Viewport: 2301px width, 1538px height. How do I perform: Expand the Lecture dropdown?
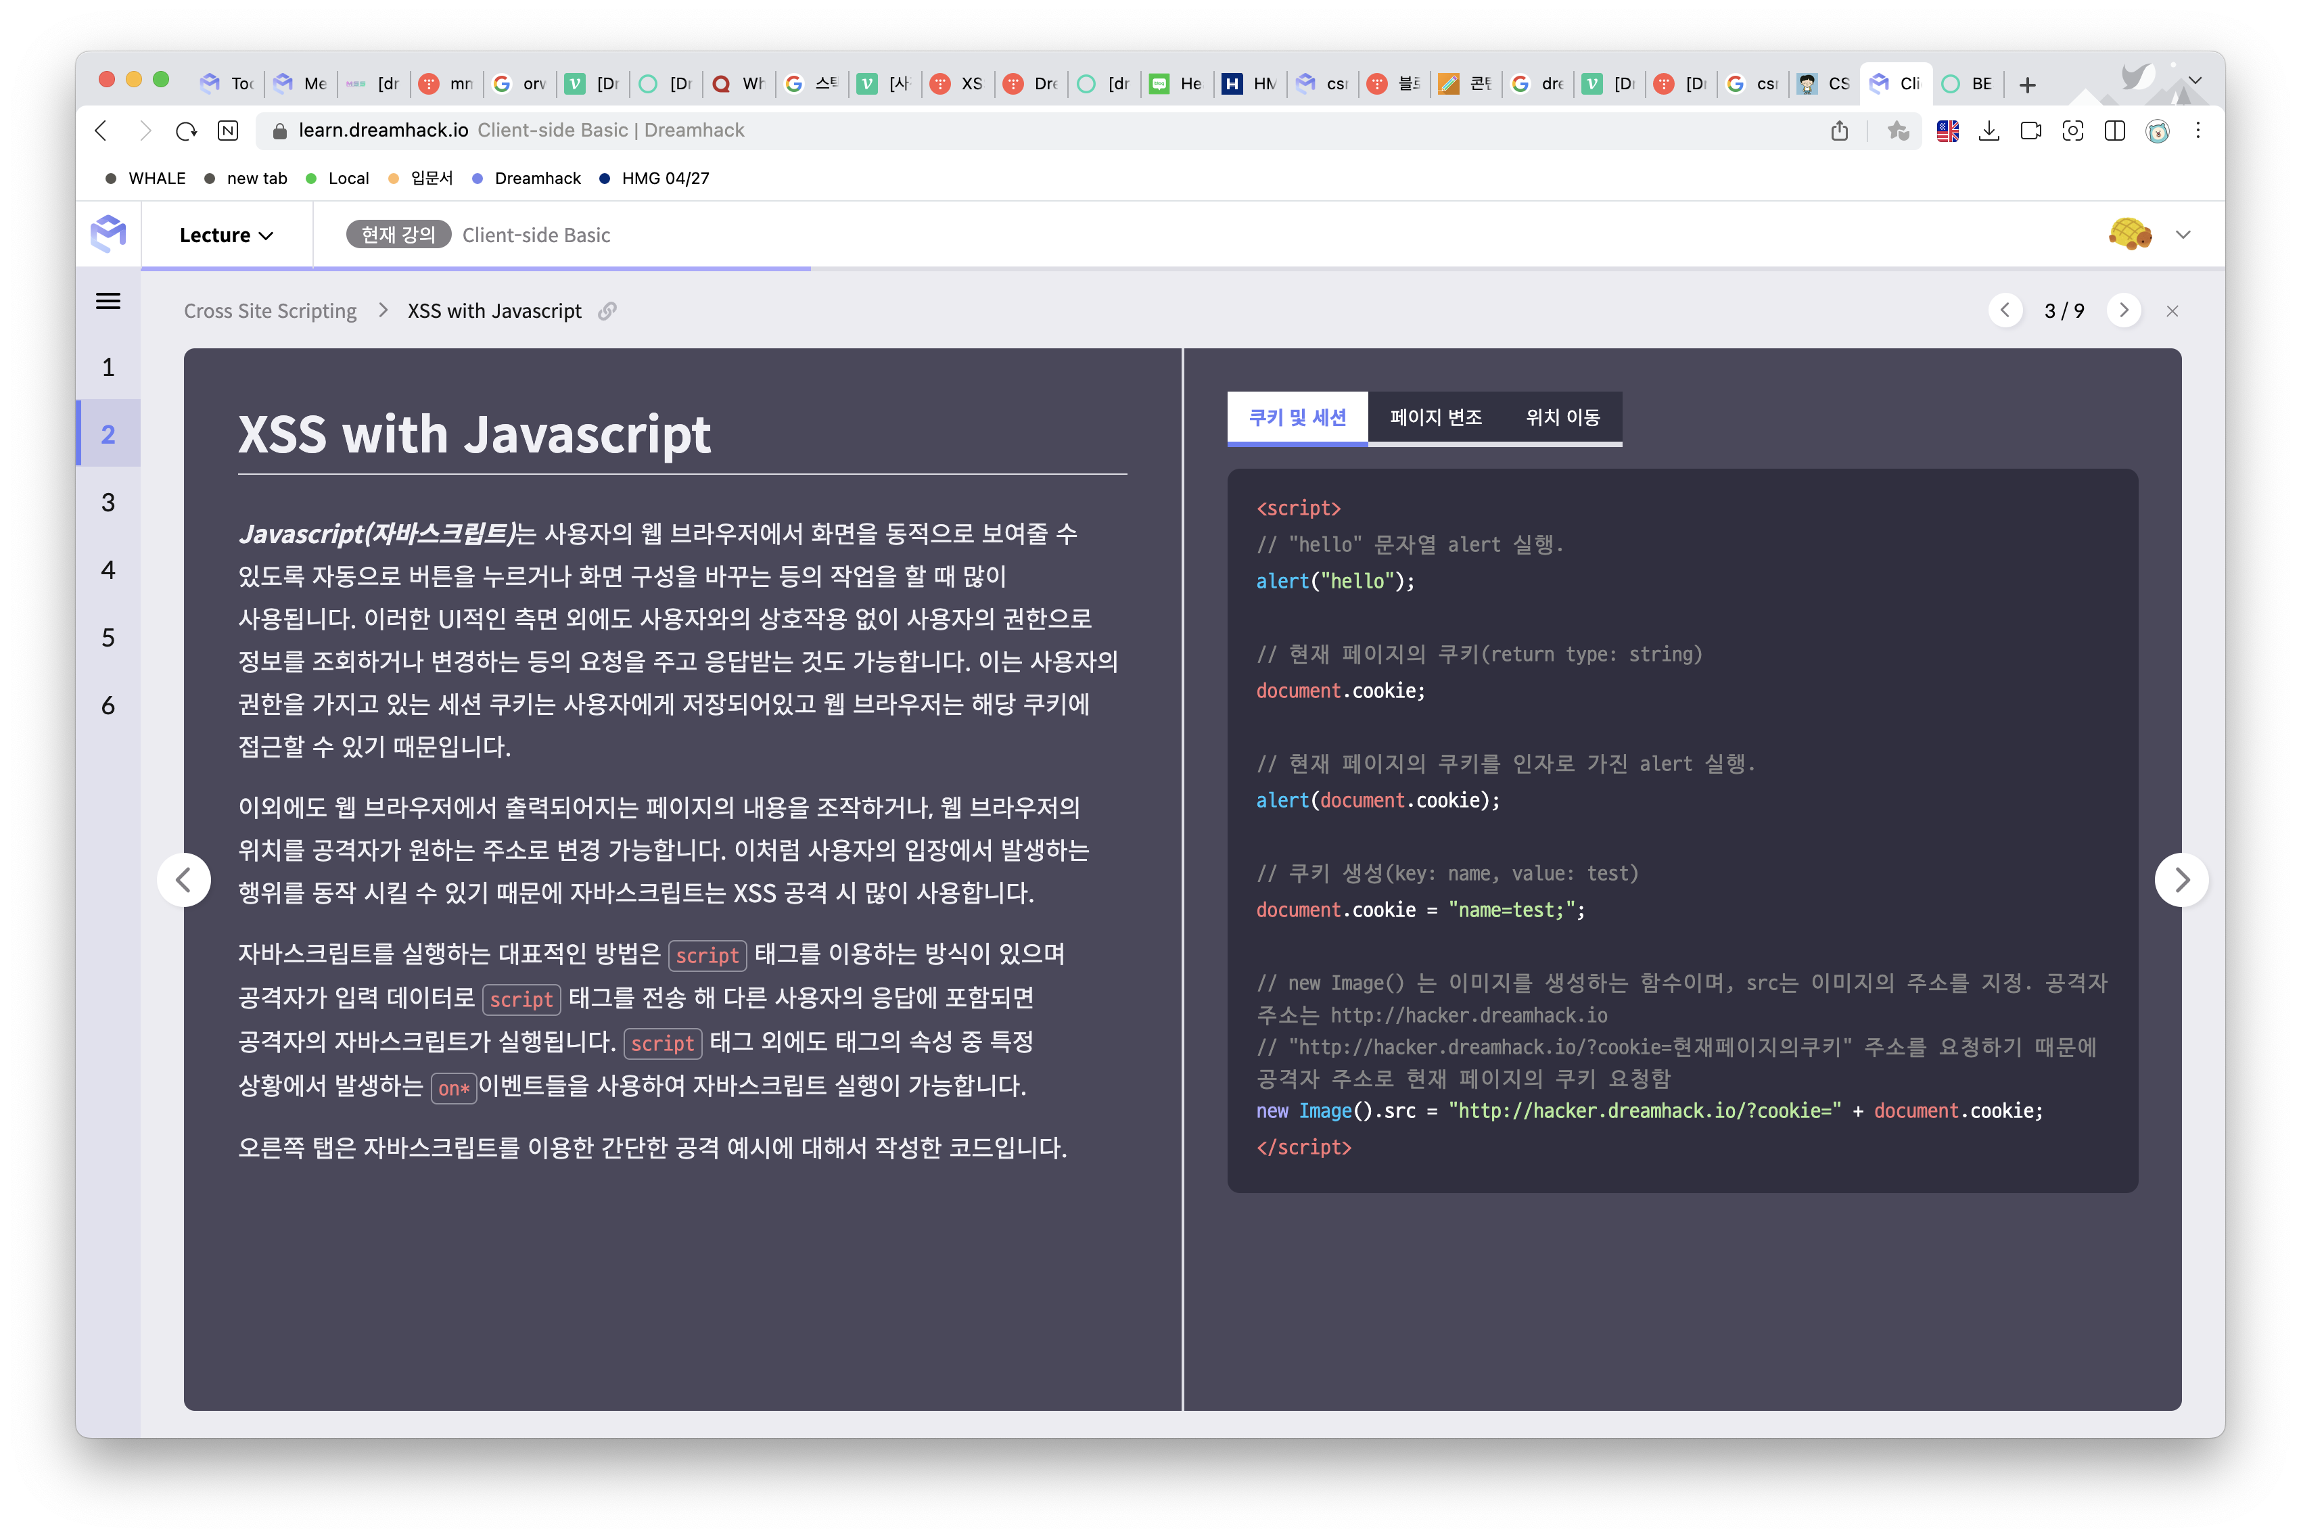pos(226,235)
